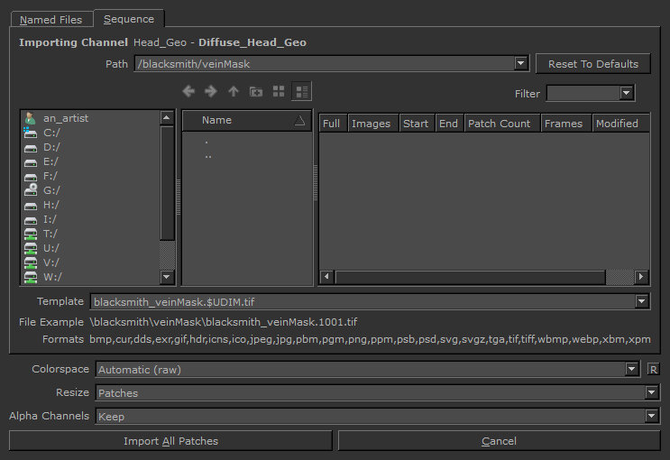Select the G:/ drive
The width and height of the screenshot is (670, 460).
[x=51, y=190]
